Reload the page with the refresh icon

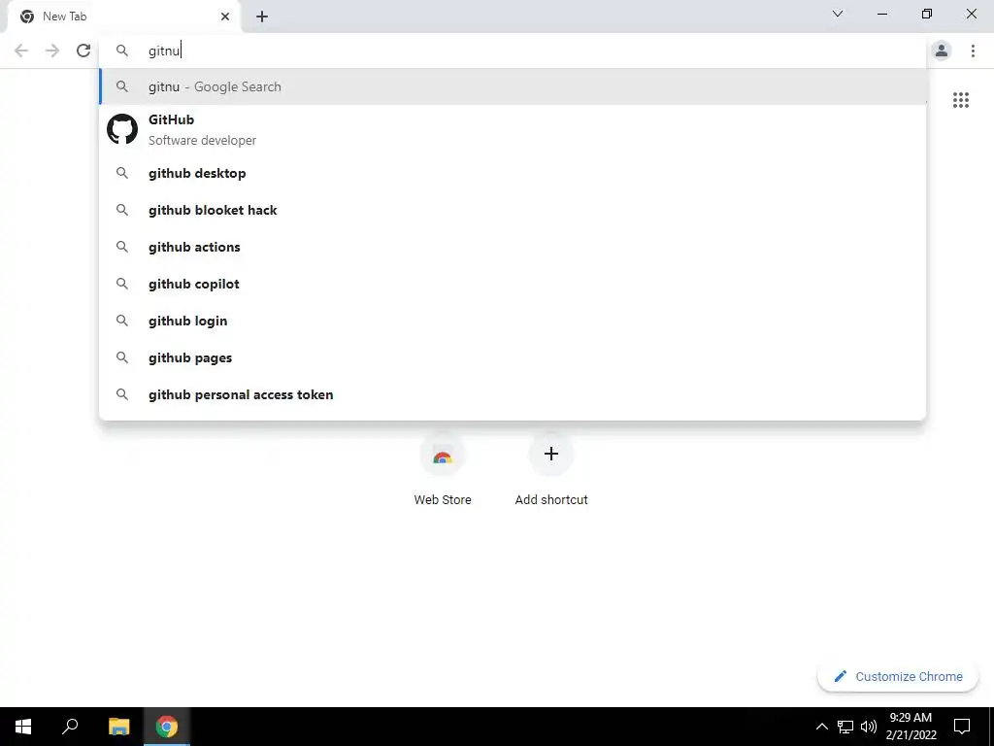tap(83, 51)
